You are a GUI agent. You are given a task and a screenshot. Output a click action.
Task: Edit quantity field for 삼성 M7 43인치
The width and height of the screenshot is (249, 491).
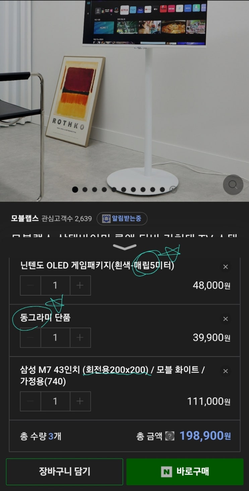click(x=55, y=401)
